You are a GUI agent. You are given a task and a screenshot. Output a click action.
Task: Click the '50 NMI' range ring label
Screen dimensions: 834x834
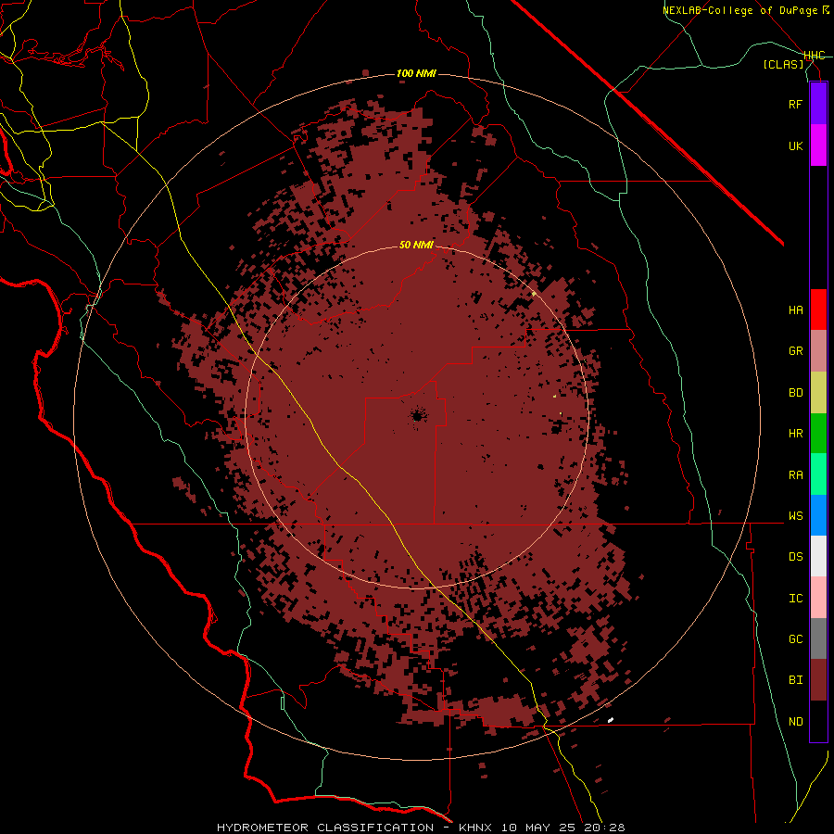click(x=416, y=245)
